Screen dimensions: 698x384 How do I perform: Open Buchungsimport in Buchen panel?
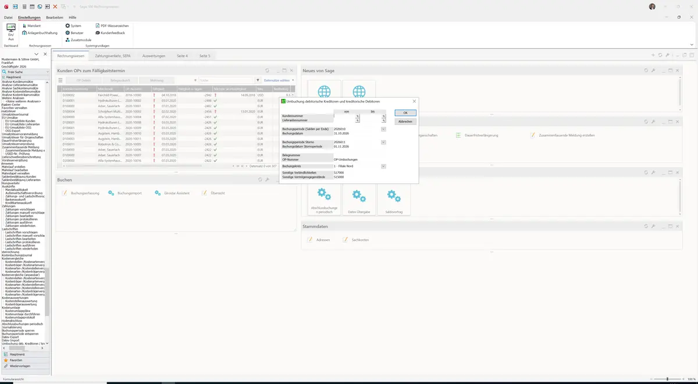tap(125, 193)
